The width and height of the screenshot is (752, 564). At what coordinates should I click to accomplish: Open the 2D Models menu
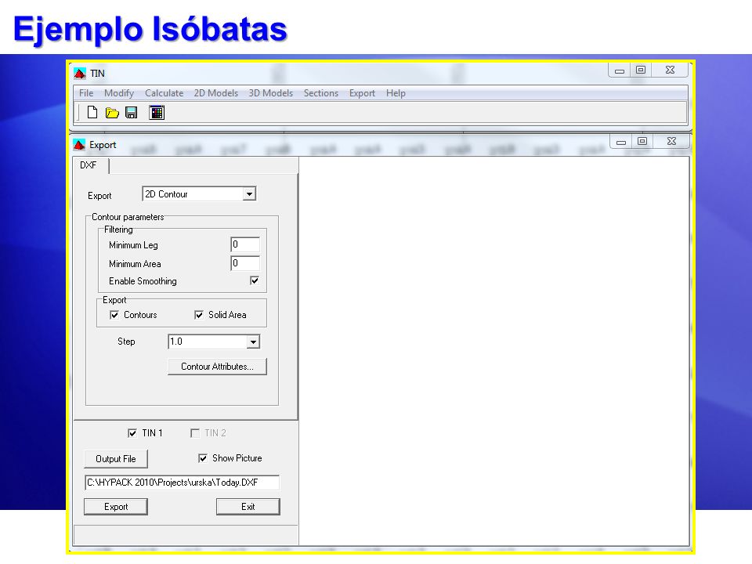[216, 93]
